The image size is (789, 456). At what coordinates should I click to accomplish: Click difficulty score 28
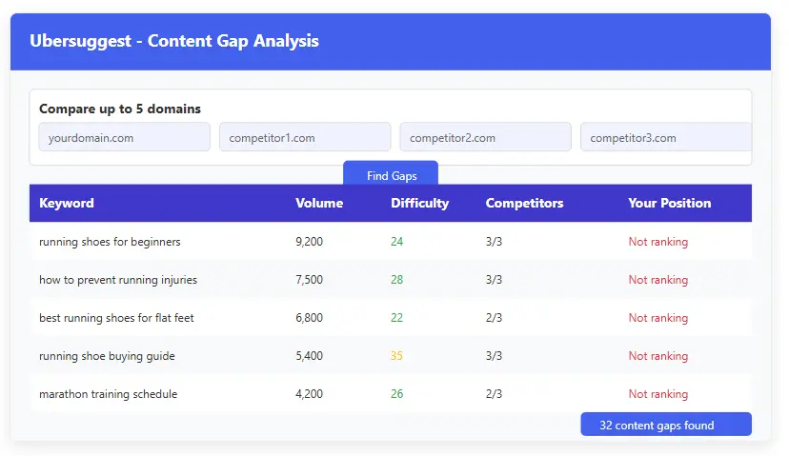397,280
